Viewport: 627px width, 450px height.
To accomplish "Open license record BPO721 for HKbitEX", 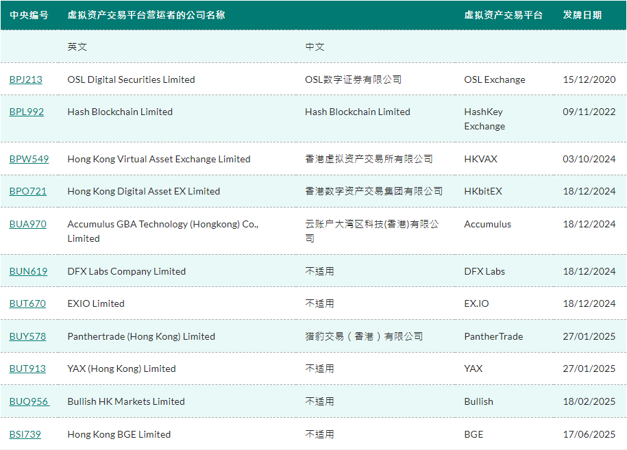I will 28,191.
